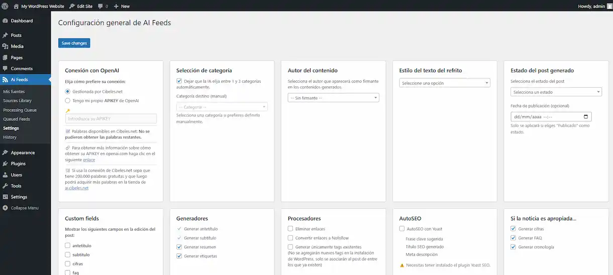Click the home icon beside My WordPress Website
The image size is (613, 275).
click(16, 6)
